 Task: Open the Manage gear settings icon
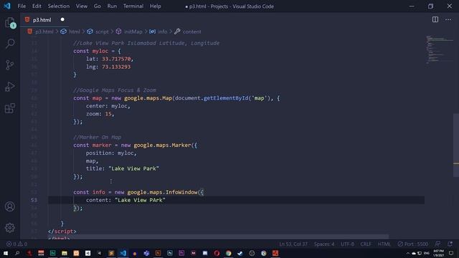pyautogui.click(x=10, y=228)
